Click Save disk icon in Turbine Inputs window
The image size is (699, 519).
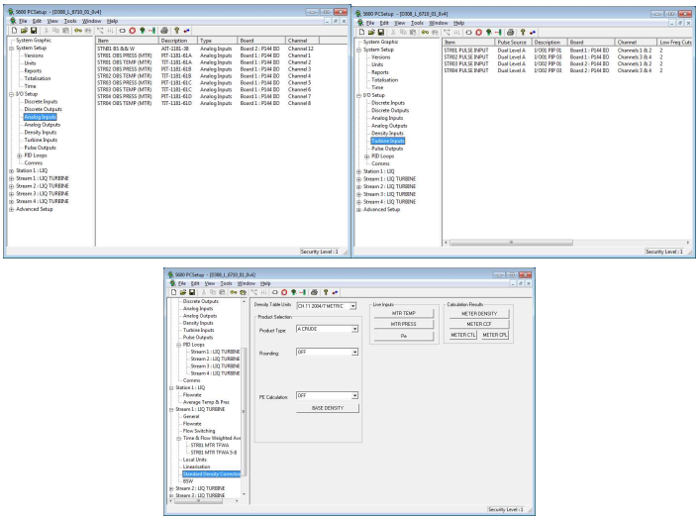(381, 32)
